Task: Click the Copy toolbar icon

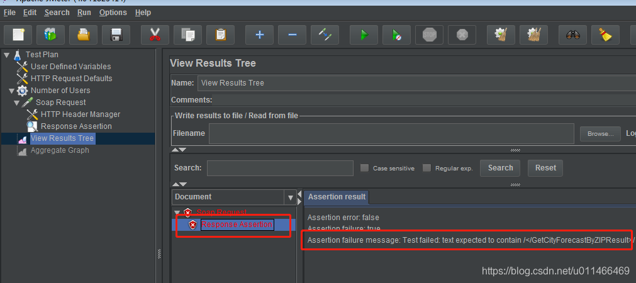Action: [x=188, y=35]
